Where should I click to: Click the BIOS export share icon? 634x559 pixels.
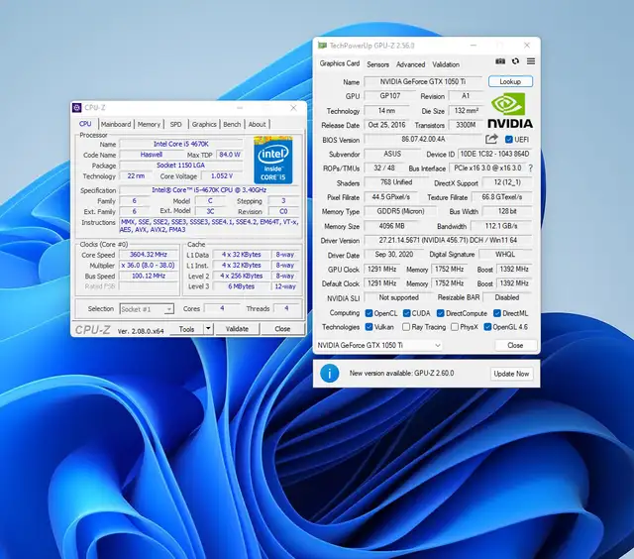(491, 139)
